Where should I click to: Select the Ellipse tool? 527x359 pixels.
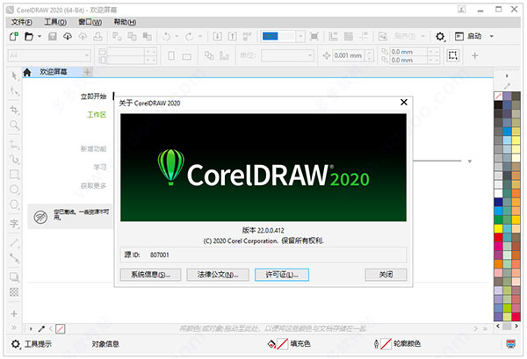point(14,189)
